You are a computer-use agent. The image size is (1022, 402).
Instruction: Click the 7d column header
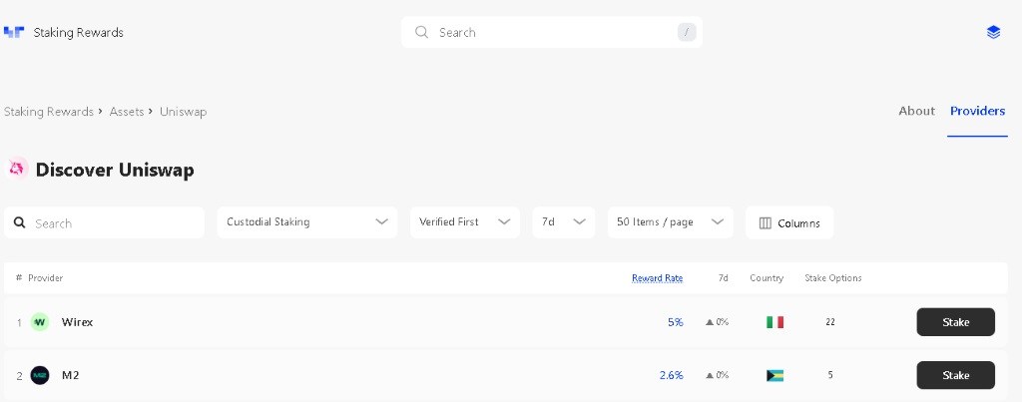click(723, 278)
